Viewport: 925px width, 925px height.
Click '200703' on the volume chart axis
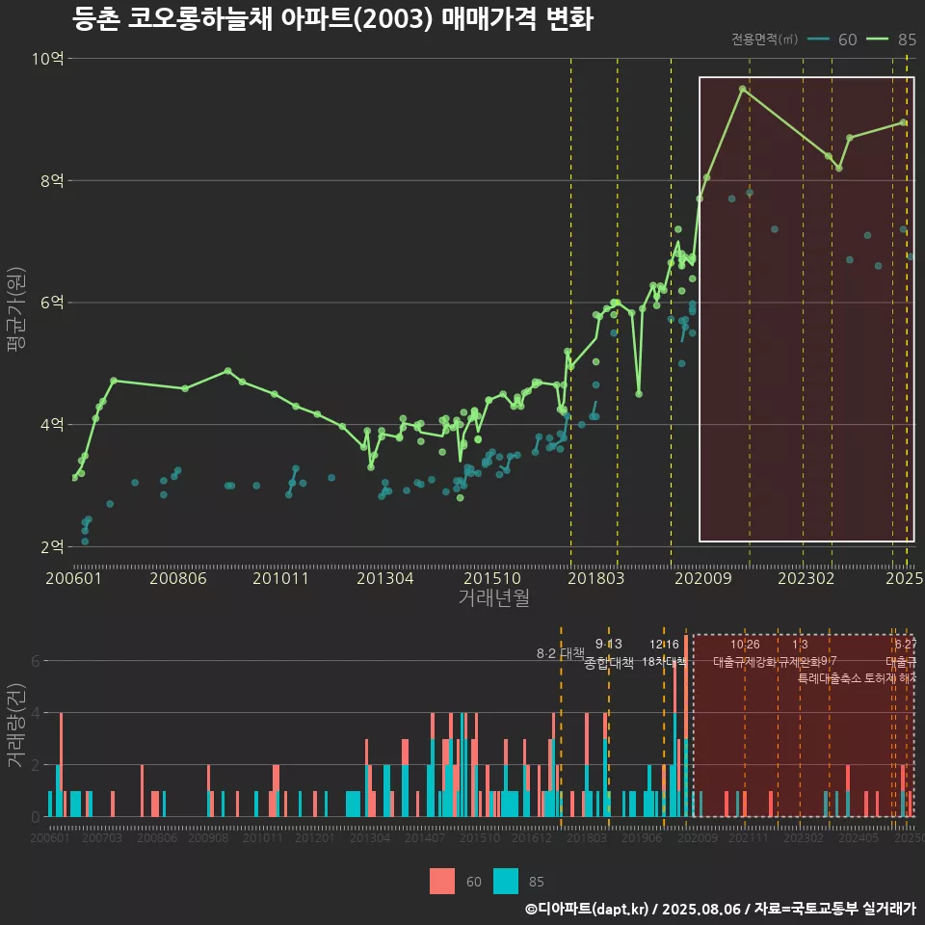click(x=101, y=837)
